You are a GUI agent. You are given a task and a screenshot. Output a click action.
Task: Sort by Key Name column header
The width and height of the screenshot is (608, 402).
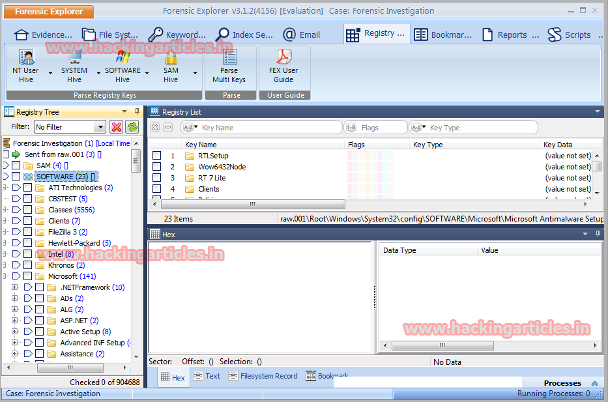[x=263, y=145]
